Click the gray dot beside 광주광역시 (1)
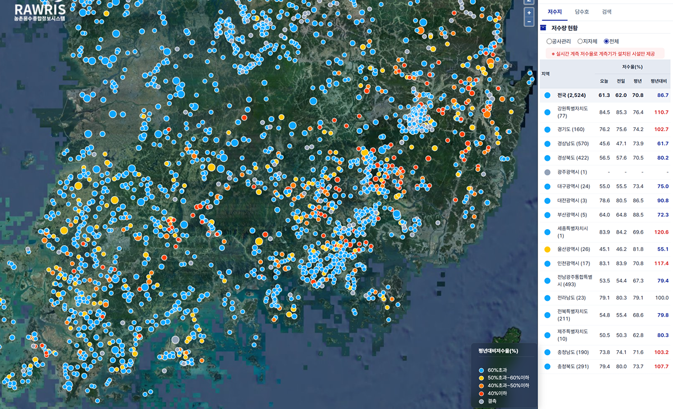The width and height of the screenshot is (673, 409). pyautogui.click(x=547, y=172)
